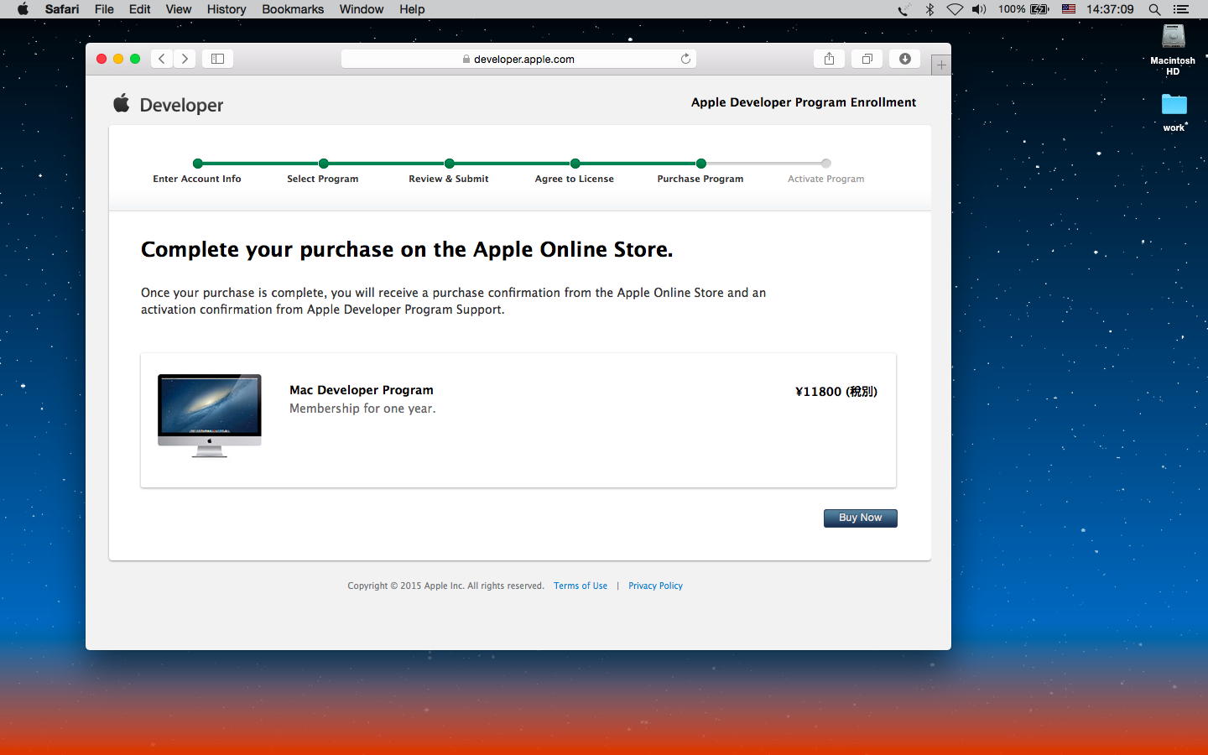Open the input source flag menu
The height and width of the screenshot is (755, 1208).
click(1069, 9)
